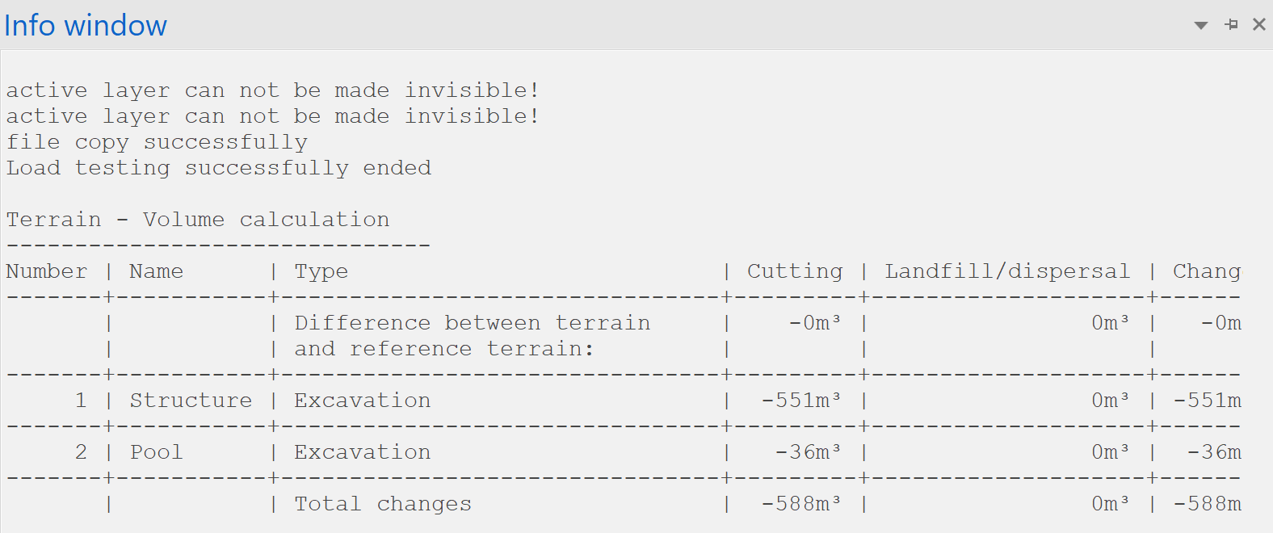Click the Cutting column header
This screenshot has width=1273, height=533.
794,271
